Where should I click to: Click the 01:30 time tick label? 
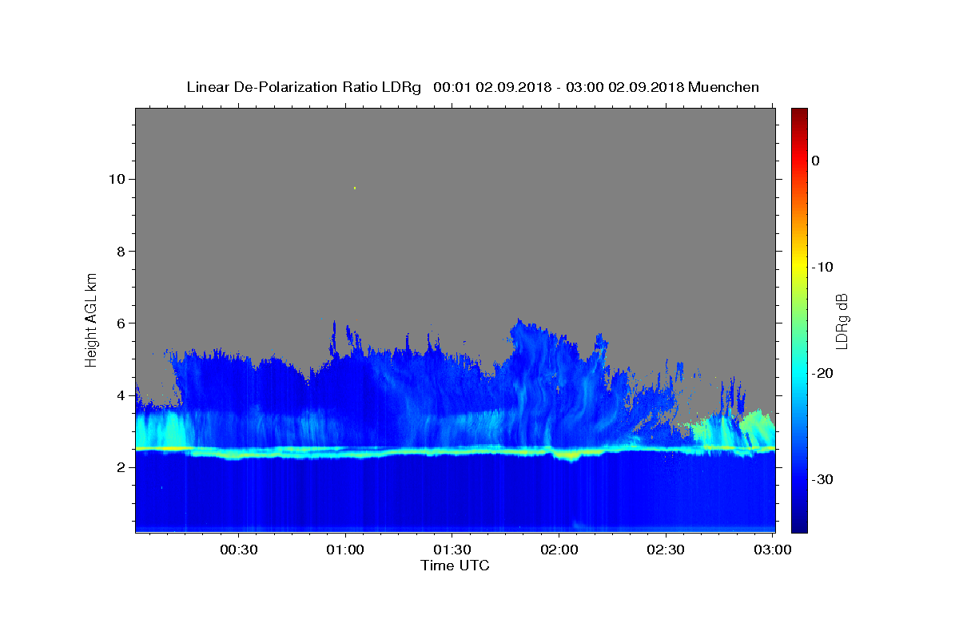(x=452, y=550)
